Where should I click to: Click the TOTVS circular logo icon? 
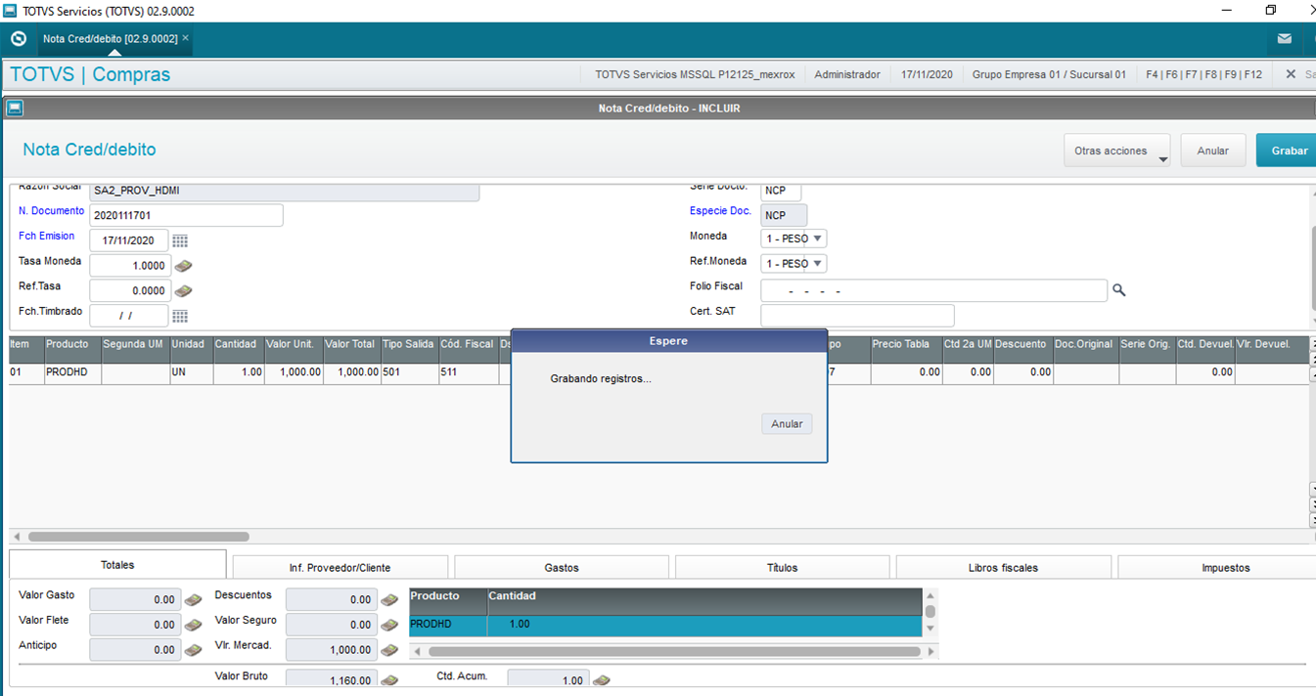click(x=18, y=39)
